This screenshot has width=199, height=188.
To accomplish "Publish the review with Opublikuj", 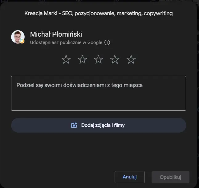I will (x=170, y=177).
